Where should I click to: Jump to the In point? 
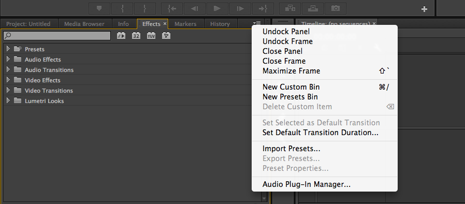point(172,9)
